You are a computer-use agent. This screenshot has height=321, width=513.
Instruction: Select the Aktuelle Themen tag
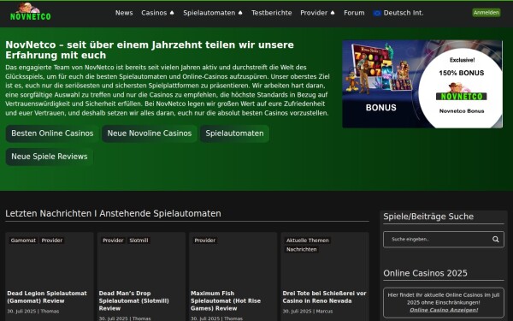coord(308,241)
